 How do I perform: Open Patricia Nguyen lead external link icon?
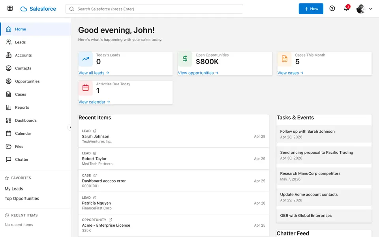pyautogui.click(x=95, y=197)
